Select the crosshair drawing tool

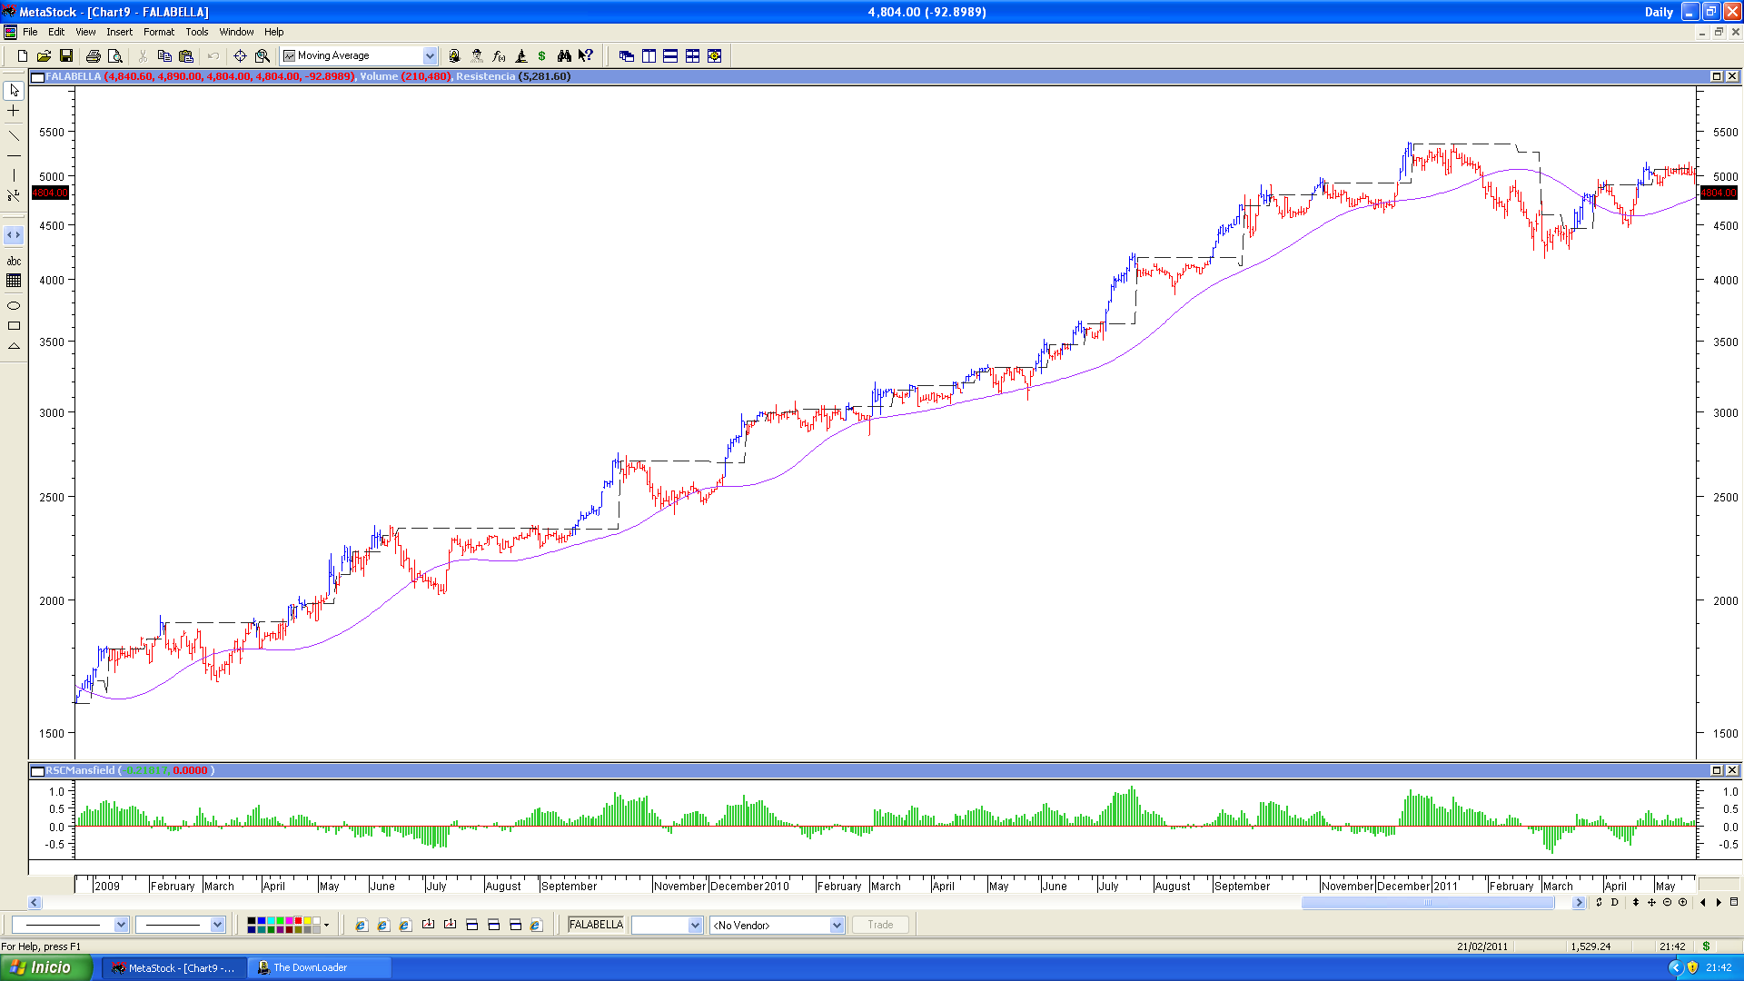[14, 111]
